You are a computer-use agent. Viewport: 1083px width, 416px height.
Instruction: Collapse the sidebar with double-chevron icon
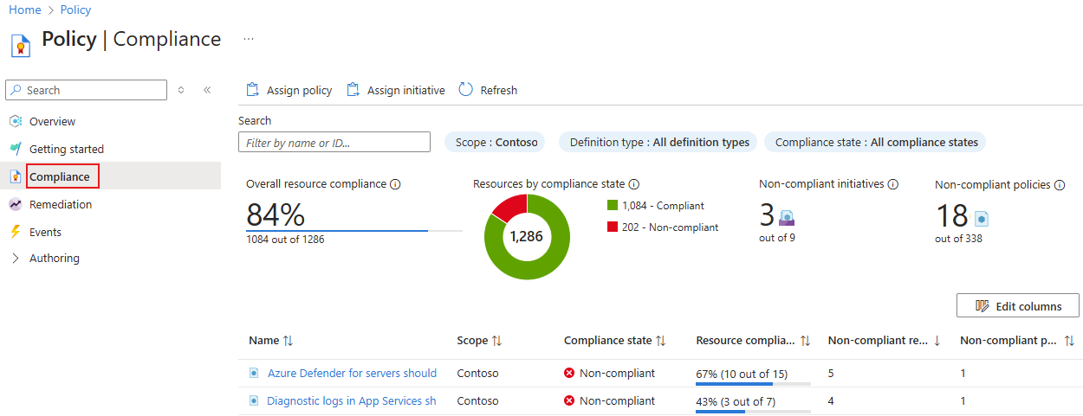tap(207, 90)
